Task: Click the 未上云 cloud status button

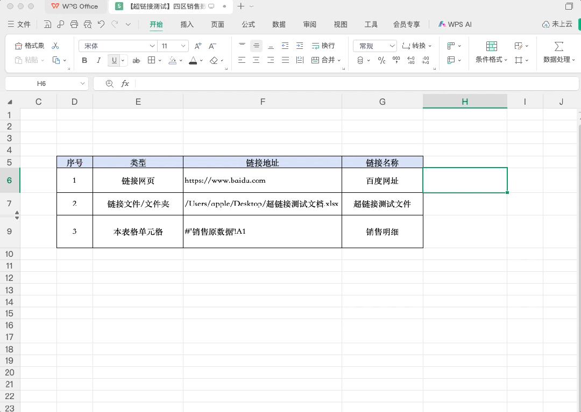Action: coord(557,24)
